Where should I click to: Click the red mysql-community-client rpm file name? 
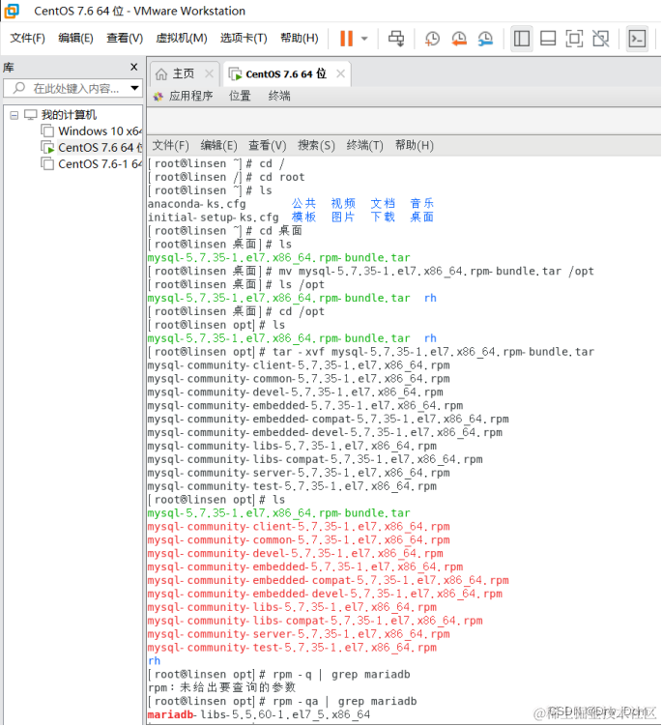click(x=299, y=527)
